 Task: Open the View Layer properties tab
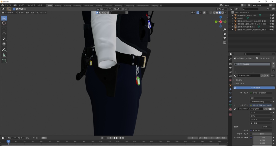click(230, 72)
